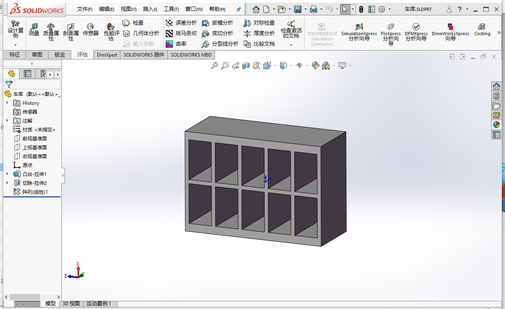The image size is (505, 309).
Task: Click Edit Appearance color ball icon
Action: point(316,66)
